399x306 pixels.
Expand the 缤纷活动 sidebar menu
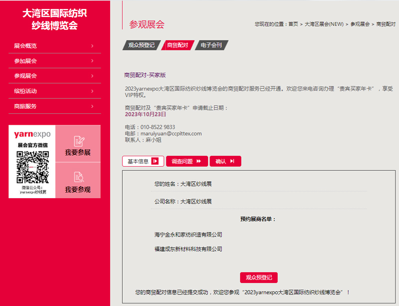click(55, 91)
